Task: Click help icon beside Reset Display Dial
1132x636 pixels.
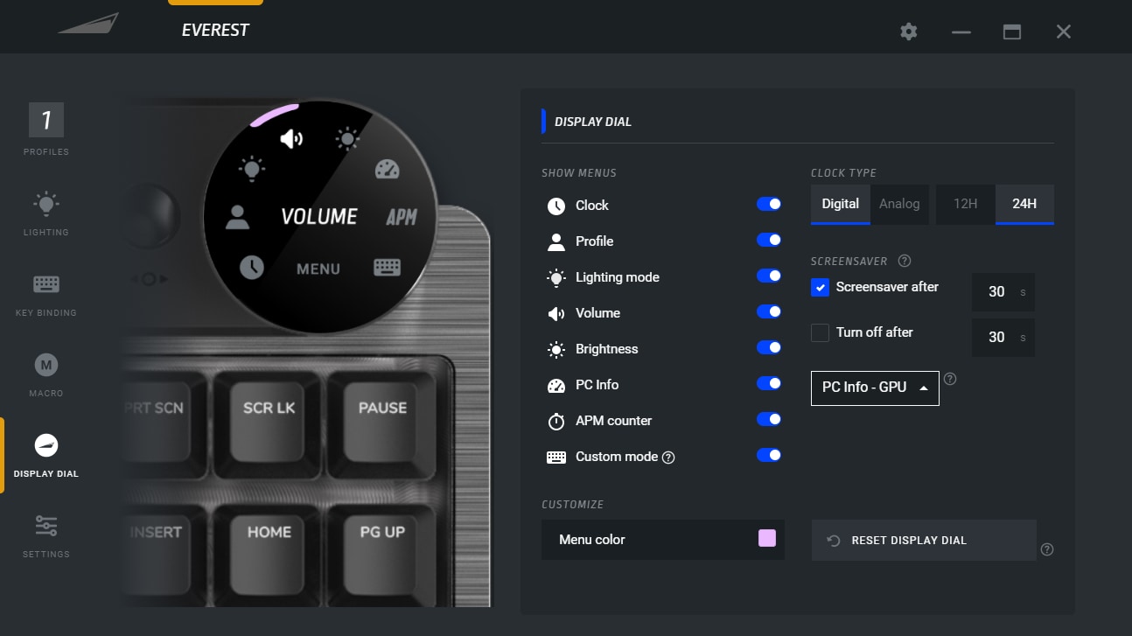Action: 1047,549
